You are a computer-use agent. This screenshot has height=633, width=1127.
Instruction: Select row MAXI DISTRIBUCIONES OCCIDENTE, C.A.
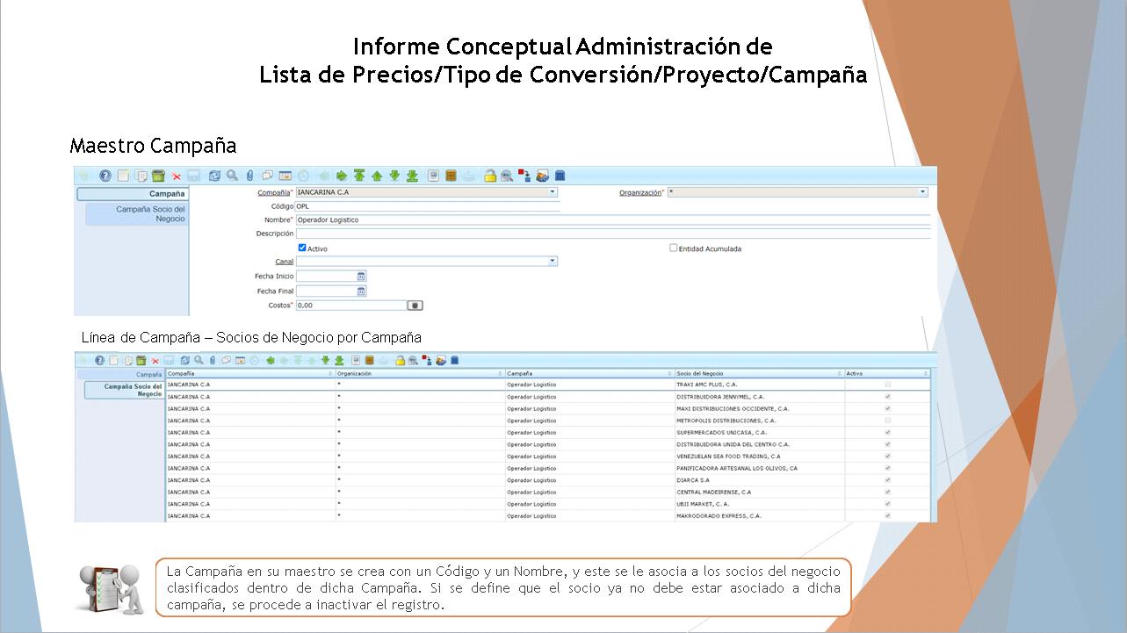point(547,408)
